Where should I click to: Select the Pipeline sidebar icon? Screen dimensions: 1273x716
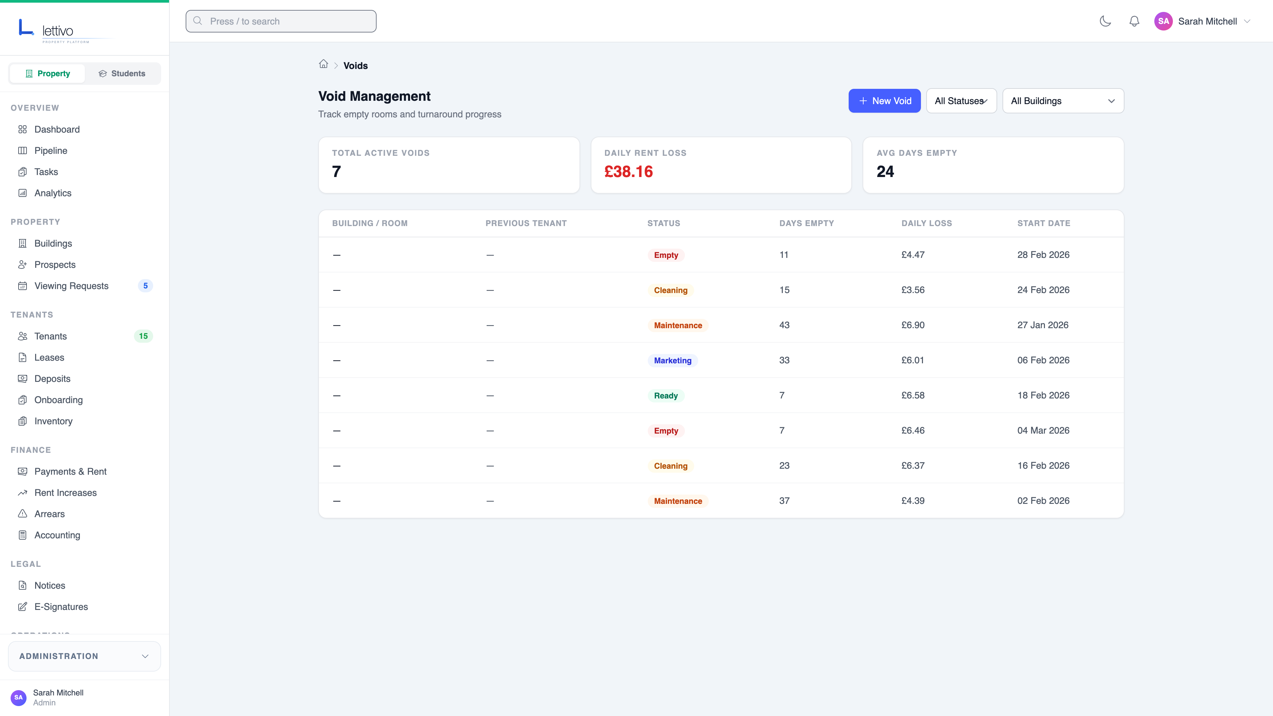point(23,150)
